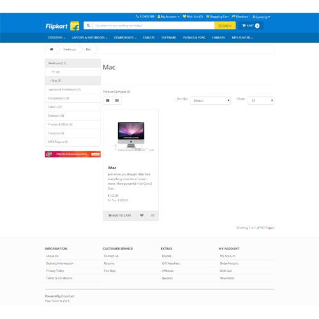This screenshot has width=319, height=319.
Task: Open Delivery Information footer link
Action: click(60, 263)
